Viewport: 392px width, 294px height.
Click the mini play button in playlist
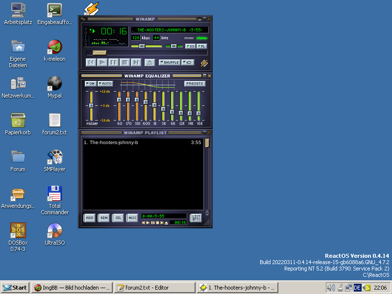click(x=148, y=223)
